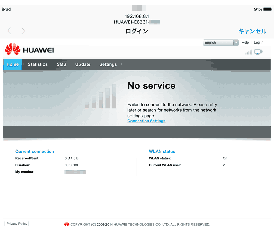Tap the battery icon in status bar
This screenshot has height=228, width=274.
tap(267, 9)
